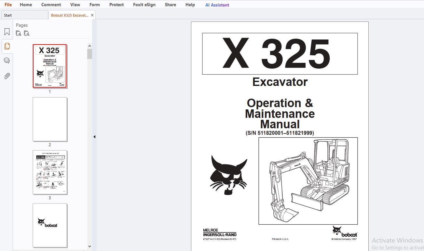Screen dimensions: 424x251
Task: Select page 3 thumbnail
Action: 50,172
